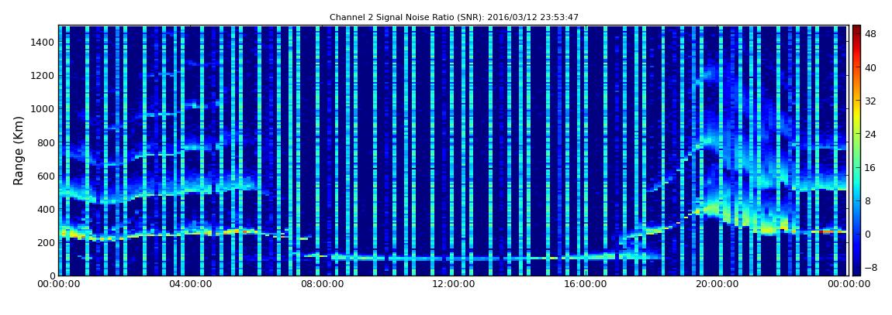Click the "1200" range tick label
Screen dimensions: 892x315
coord(43,76)
